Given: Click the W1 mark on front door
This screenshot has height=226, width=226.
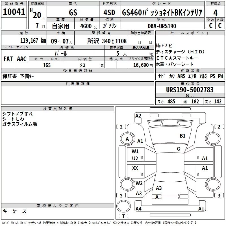Looking at the screenshot, I should click(x=135, y=151).
